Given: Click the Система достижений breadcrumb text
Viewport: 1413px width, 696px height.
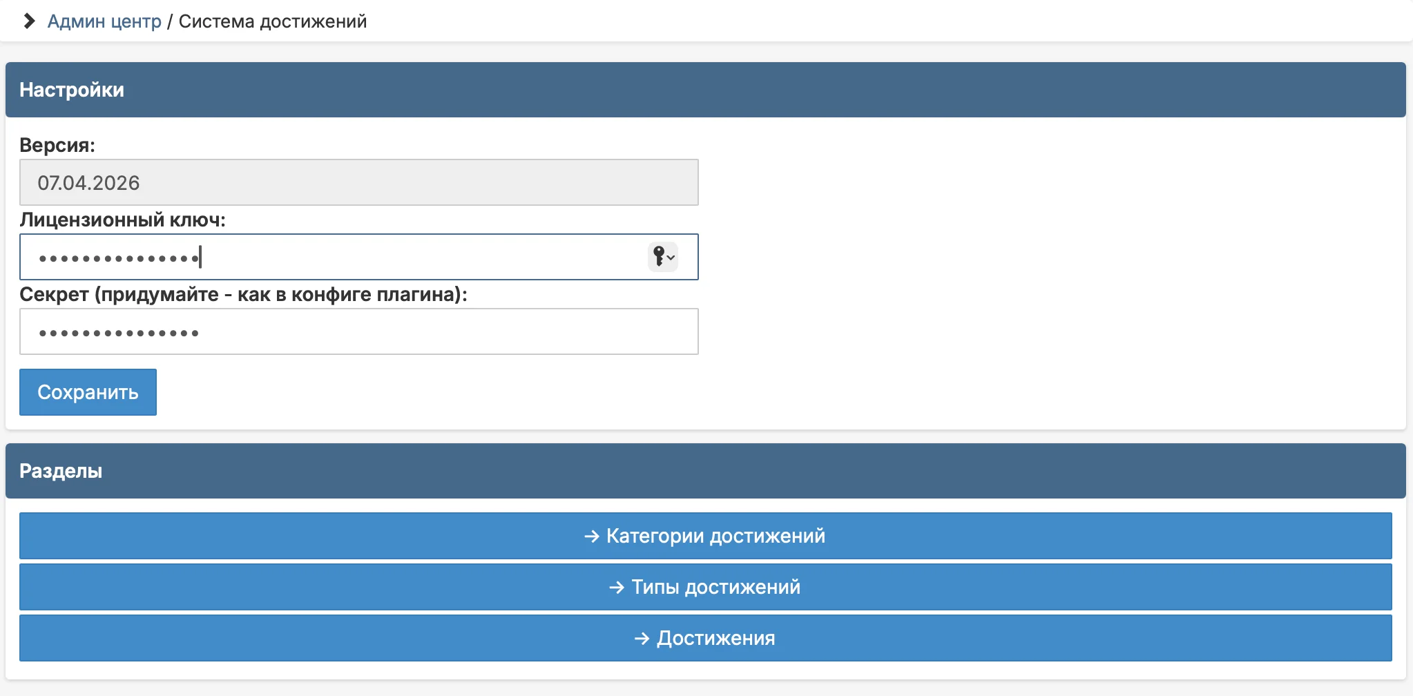Looking at the screenshot, I should [273, 21].
